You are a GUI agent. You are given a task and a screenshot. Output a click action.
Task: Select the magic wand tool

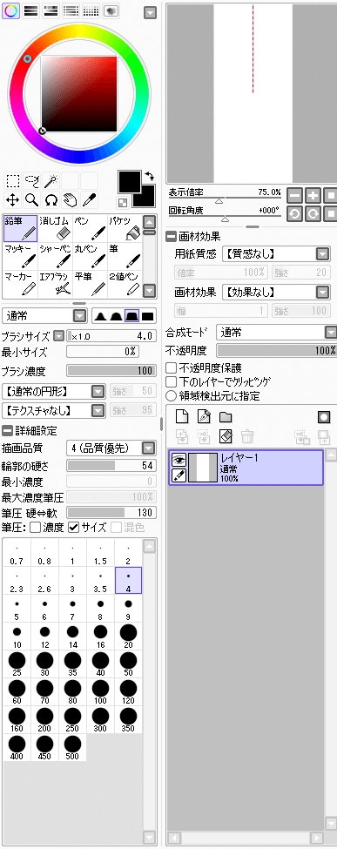pyautogui.click(x=51, y=180)
